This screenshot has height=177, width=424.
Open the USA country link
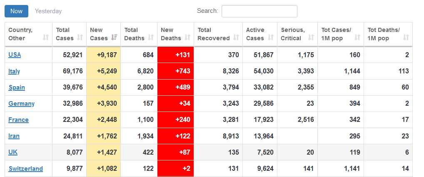click(15, 55)
